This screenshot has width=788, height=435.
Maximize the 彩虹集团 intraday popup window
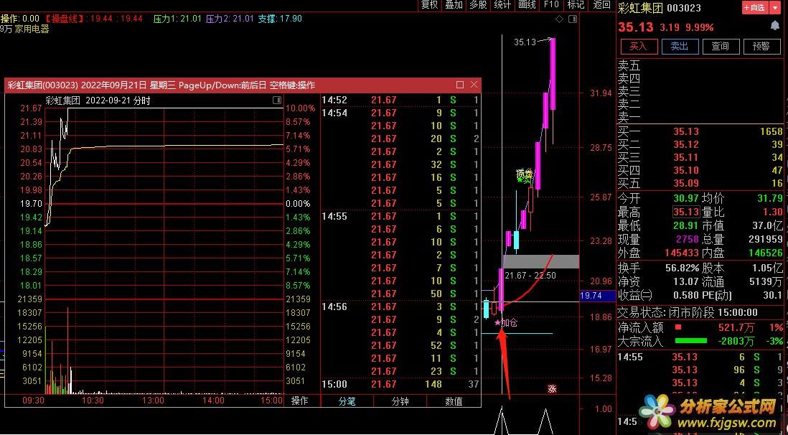pyautogui.click(x=459, y=85)
